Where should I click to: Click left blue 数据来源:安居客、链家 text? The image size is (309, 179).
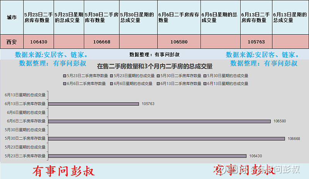click(x=51, y=55)
